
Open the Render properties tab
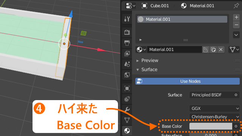(x=127, y=32)
